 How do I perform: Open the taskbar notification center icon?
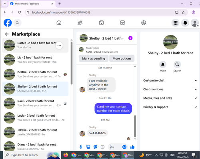194,155
